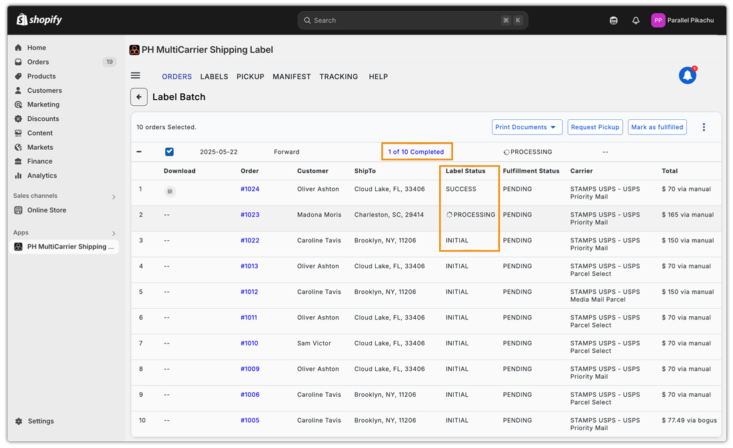Open Markets in the sidebar
This screenshot has height=448, width=733.
[x=40, y=147]
